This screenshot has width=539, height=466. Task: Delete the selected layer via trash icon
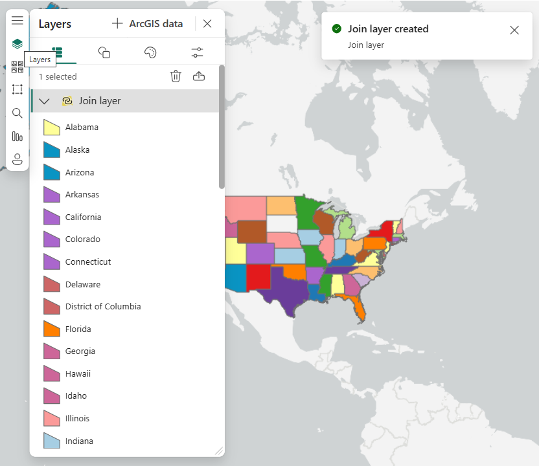176,76
